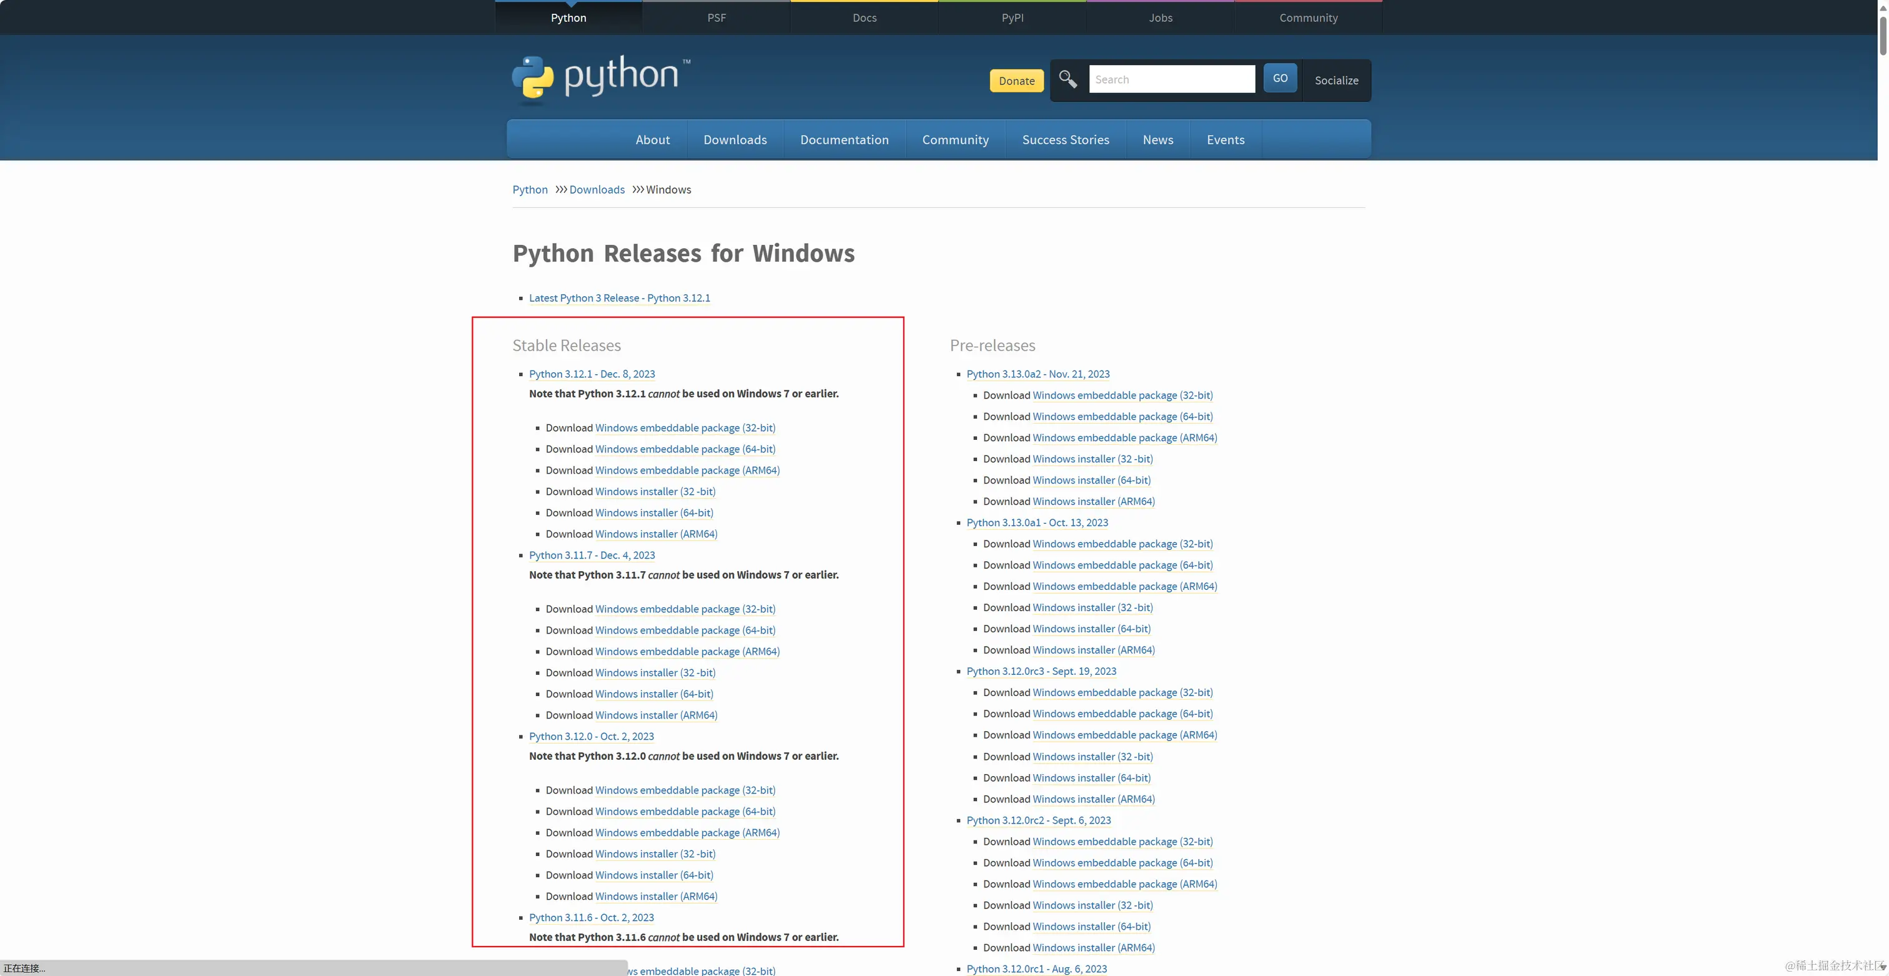Download Python 3.12.1 Windows installer (64-bit)
Viewport: 1889px width, 976px height.
tap(653, 513)
